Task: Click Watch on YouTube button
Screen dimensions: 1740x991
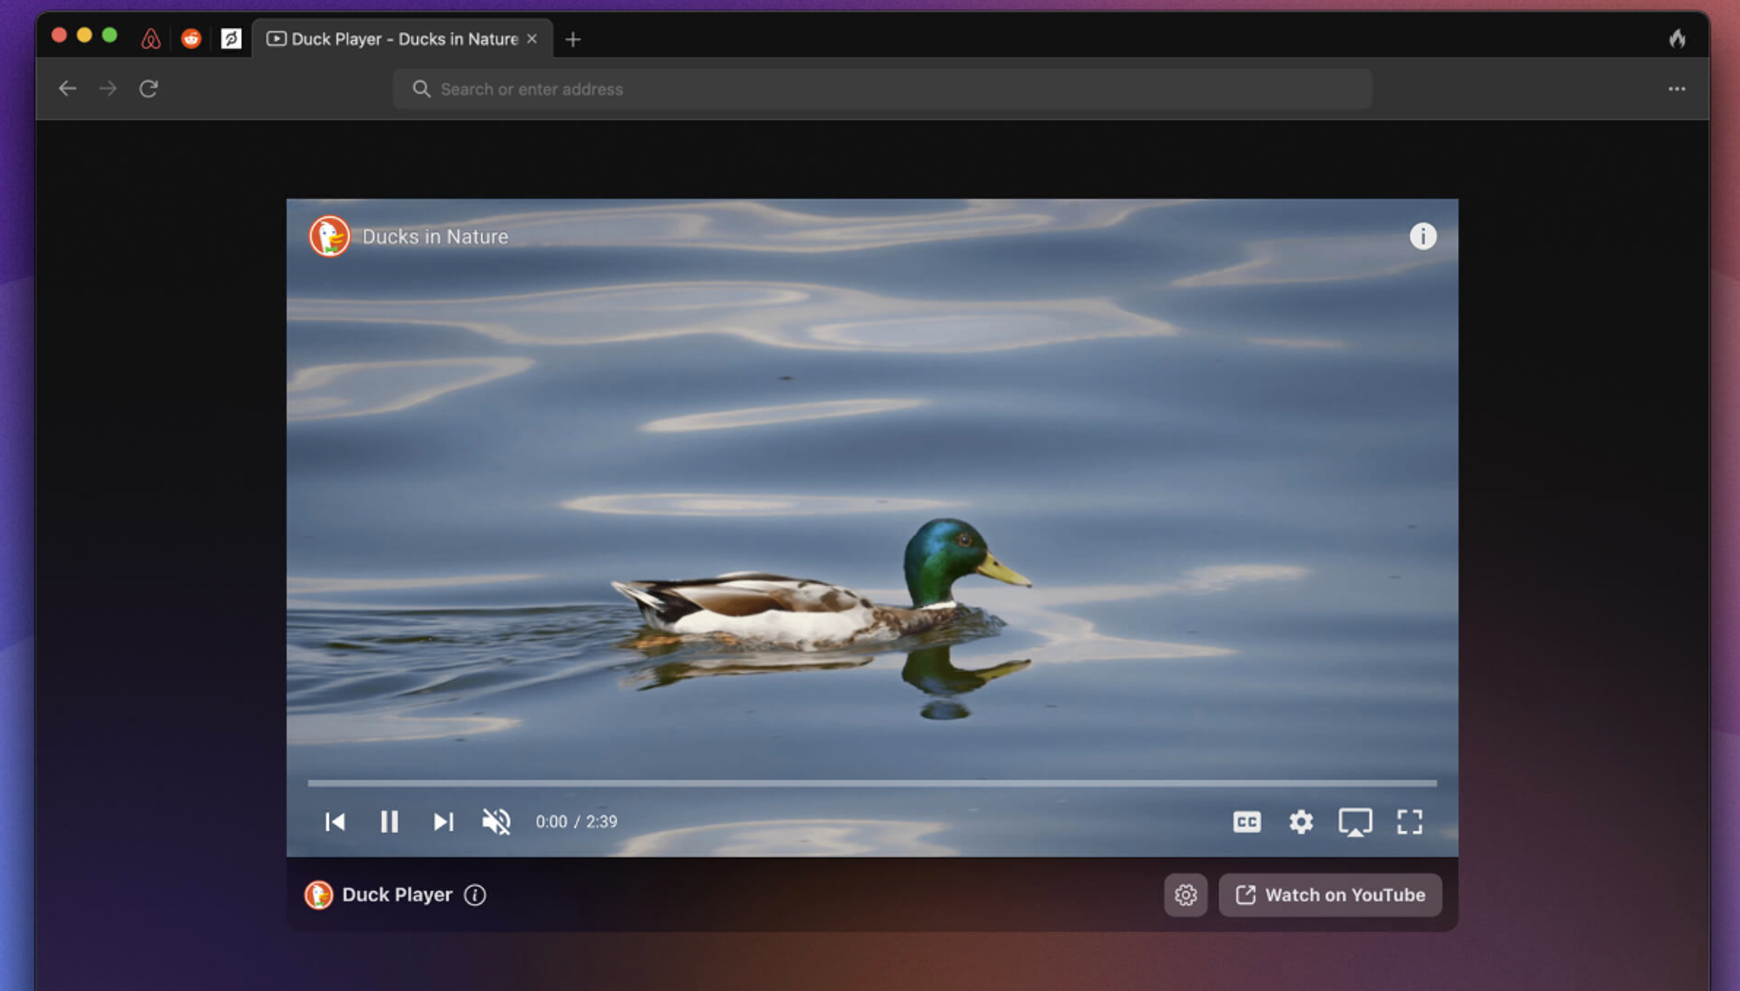Action: click(1330, 895)
